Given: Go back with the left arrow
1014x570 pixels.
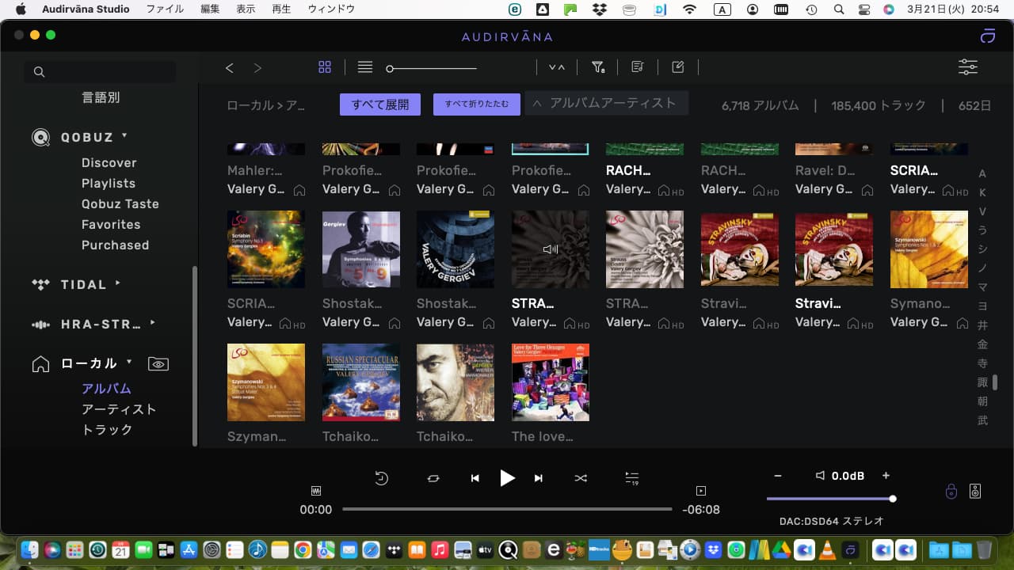Looking at the screenshot, I should pyautogui.click(x=230, y=68).
